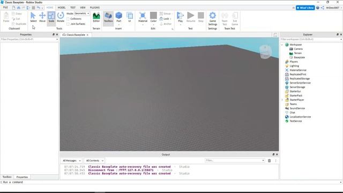Open the FILE menu
343x193 pixels.
(x=5, y=8)
